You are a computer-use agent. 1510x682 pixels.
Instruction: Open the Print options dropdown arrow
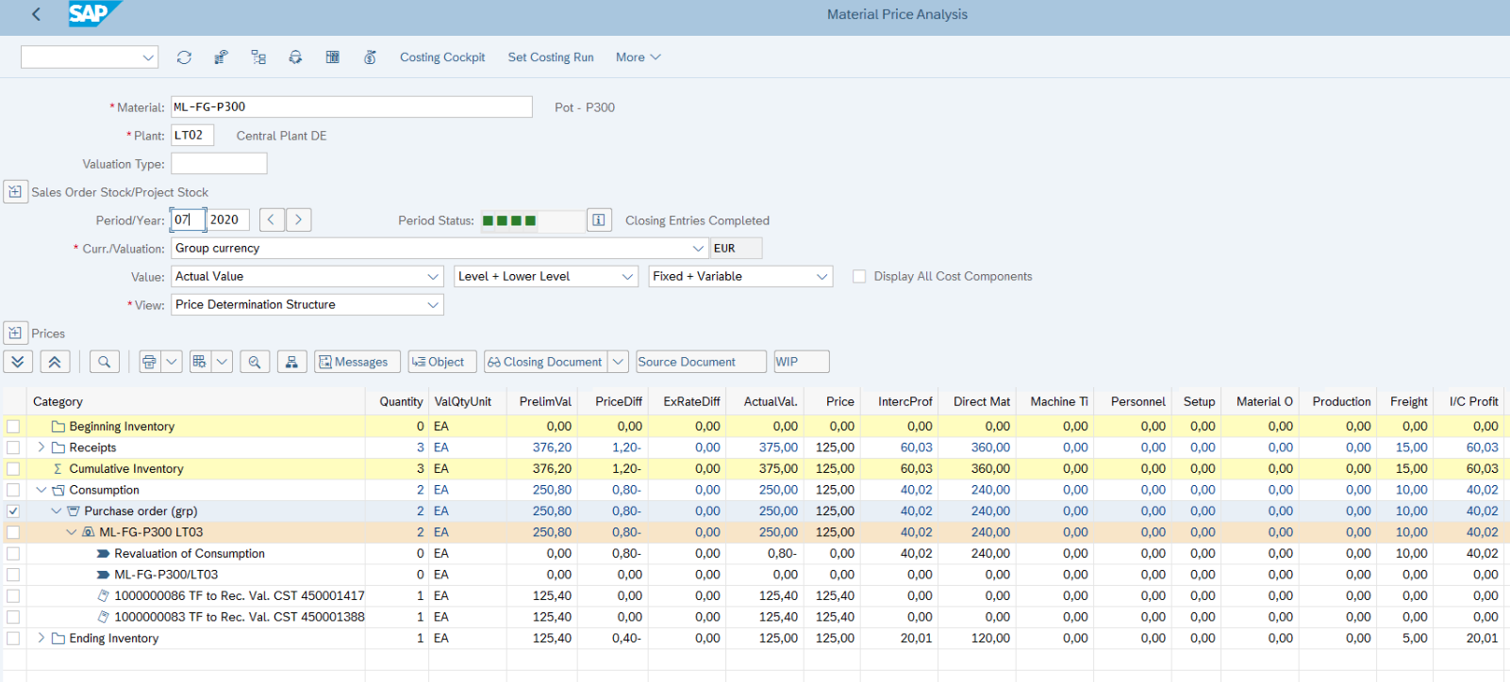[172, 362]
